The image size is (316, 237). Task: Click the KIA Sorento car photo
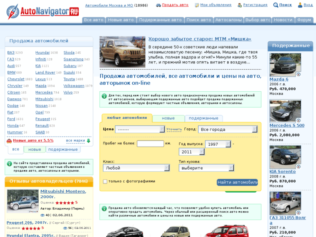tap(285, 157)
